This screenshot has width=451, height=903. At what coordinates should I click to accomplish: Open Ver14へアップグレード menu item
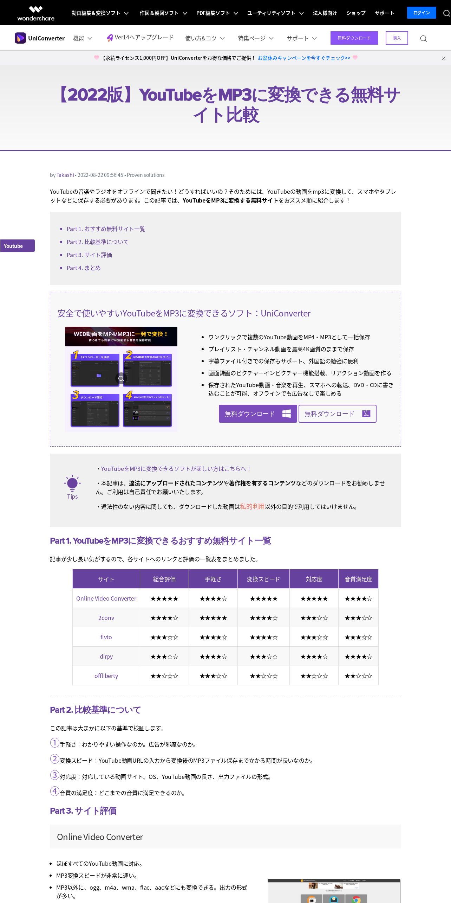click(x=140, y=38)
